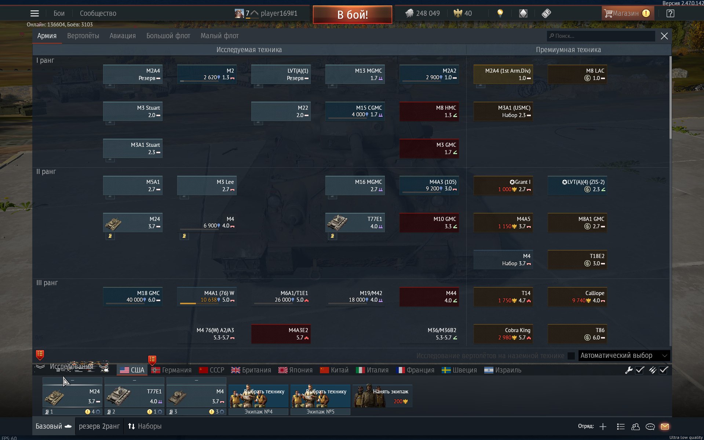Collapse the Исследования panel chevron

coord(40,367)
